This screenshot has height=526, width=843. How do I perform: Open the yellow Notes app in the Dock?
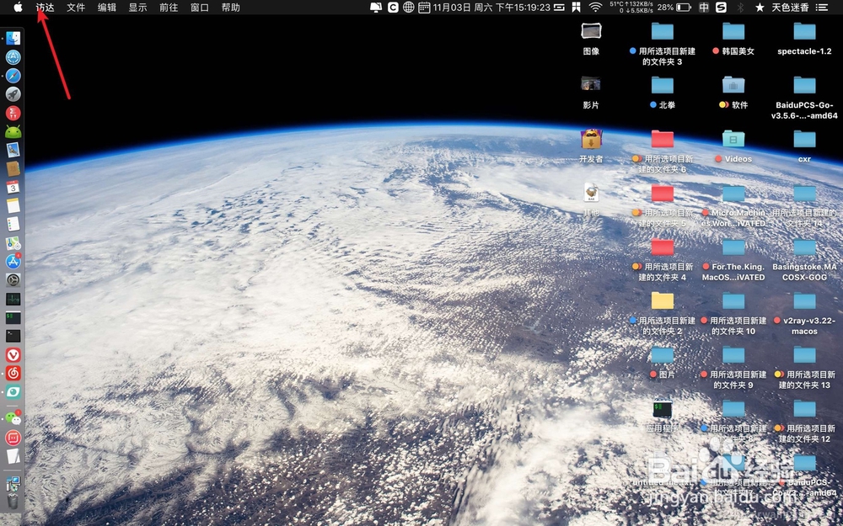click(13, 205)
